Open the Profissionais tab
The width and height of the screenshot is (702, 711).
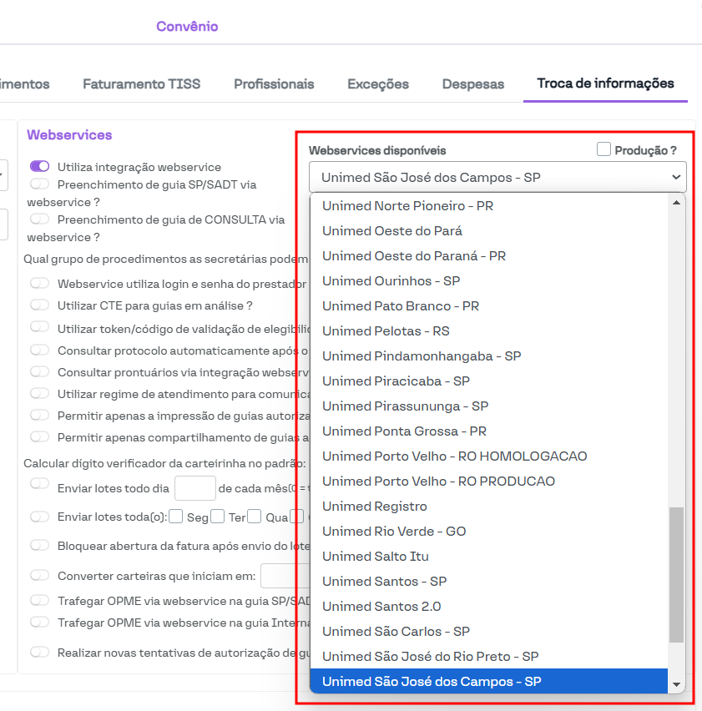[x=274, y=83]
